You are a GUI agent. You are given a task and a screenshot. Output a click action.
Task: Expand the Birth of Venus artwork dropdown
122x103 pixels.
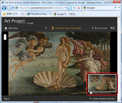(x=93, y=28)
